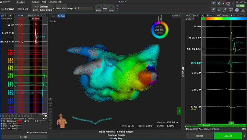Click the purple circular icon near the warning triangle
Screen dimensions: 247x140
(237, 11)
